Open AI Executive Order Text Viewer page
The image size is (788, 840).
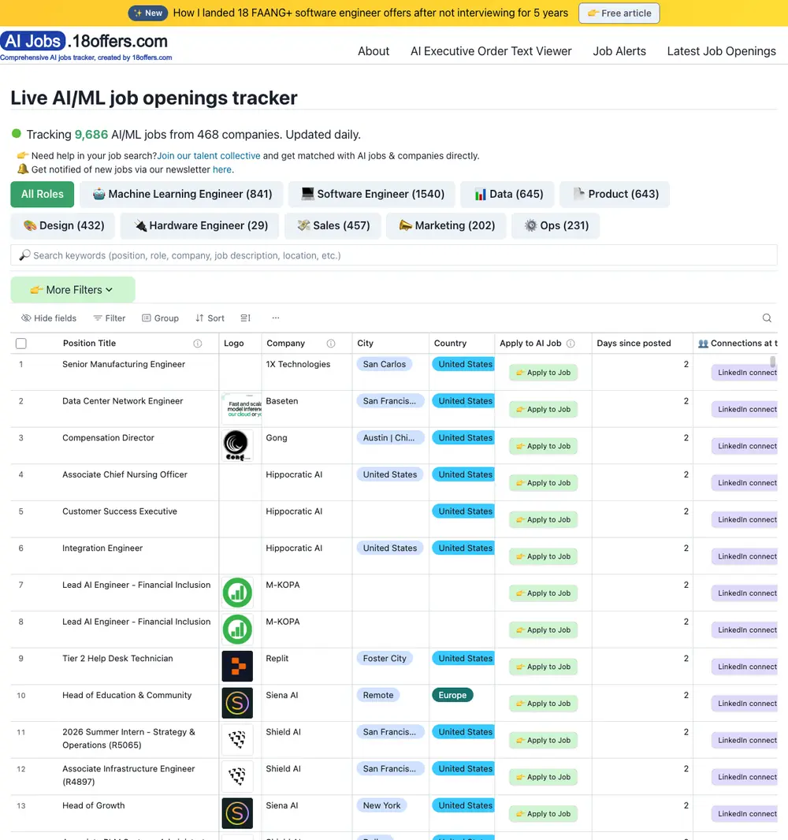tap(491, 51)
